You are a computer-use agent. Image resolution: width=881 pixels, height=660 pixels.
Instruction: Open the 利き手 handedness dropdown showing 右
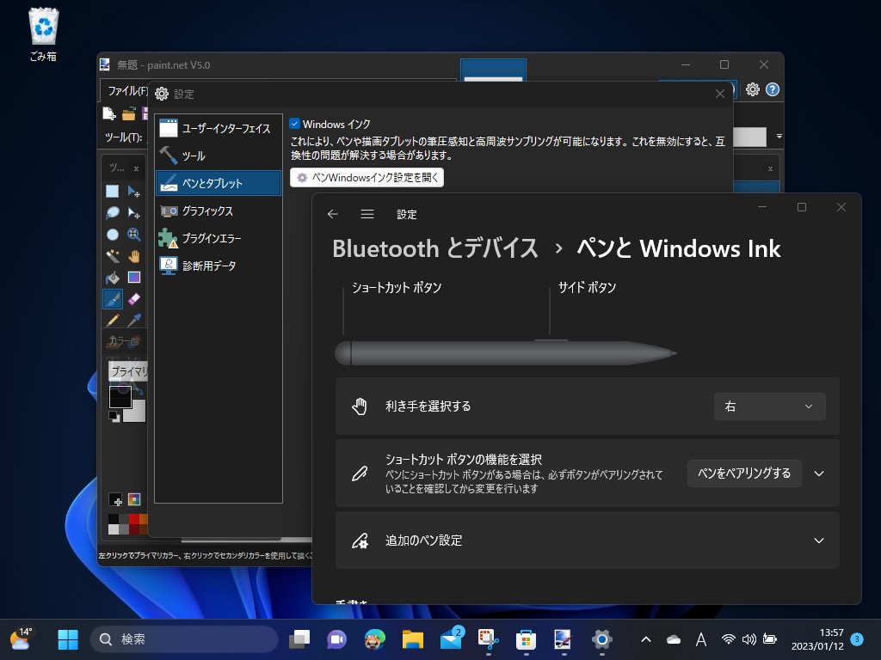pyautogui.click(x=768, y=406)
